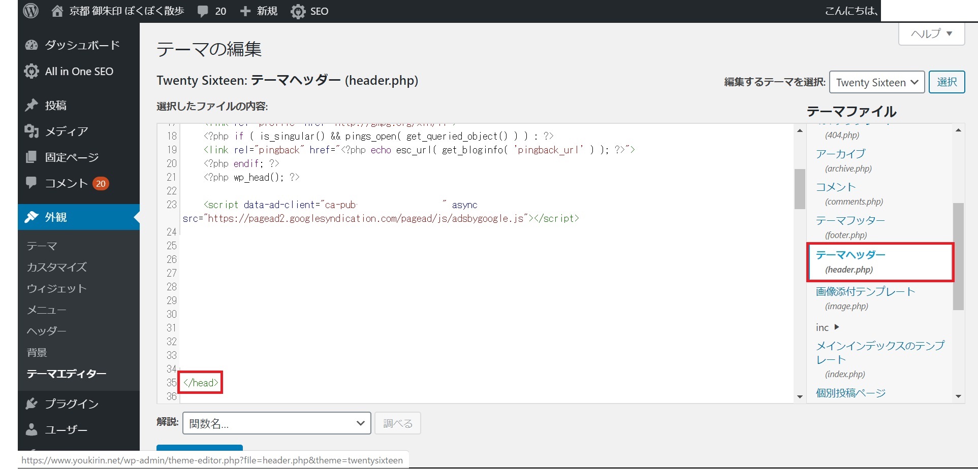Click the WordPress logo icon

tap(31, 11)
